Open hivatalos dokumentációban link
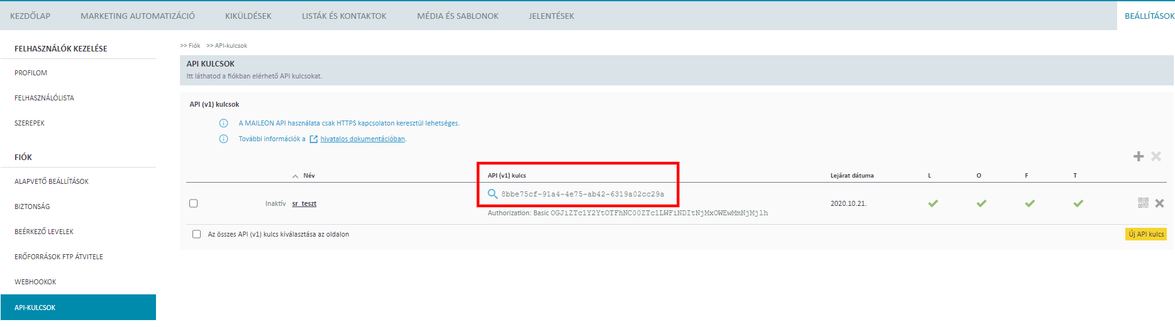 [362, 139]
